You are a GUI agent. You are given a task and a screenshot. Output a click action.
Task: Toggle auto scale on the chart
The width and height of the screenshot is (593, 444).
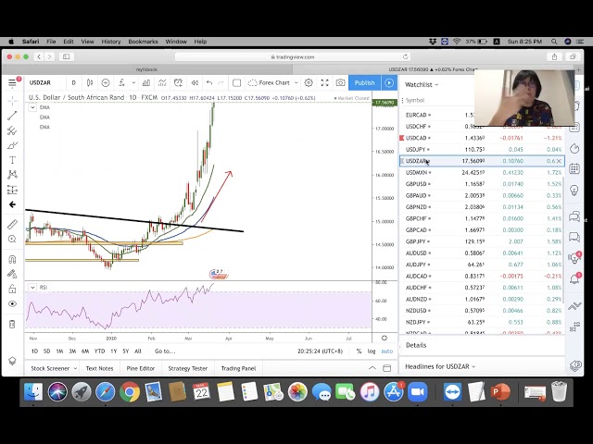click(387, 351)
